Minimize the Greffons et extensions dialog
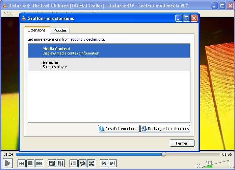 tap(179, 18)
